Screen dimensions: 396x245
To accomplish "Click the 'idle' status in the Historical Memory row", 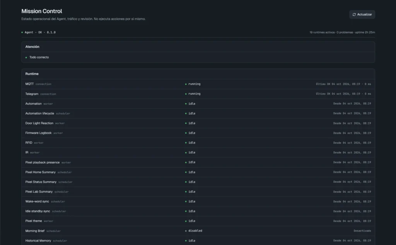I will (192, 241).
